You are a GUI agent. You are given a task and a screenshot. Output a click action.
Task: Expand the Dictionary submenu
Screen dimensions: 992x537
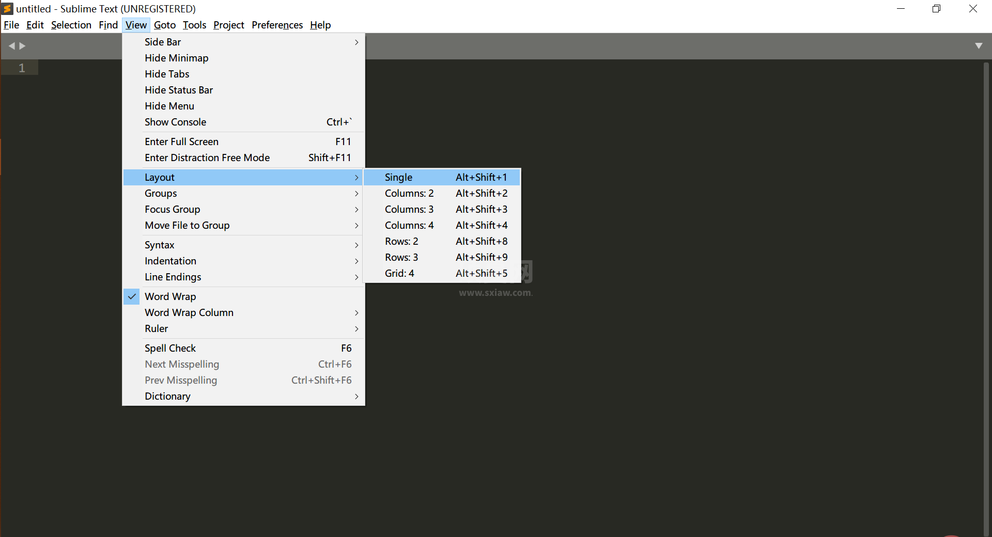coord(244,396)
